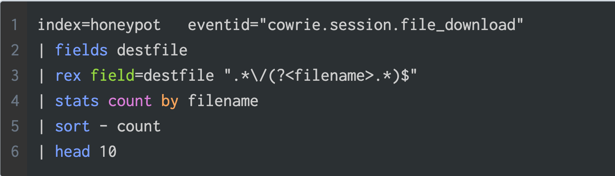
Task: Click the green field argument
Action: tap(112, 76)
